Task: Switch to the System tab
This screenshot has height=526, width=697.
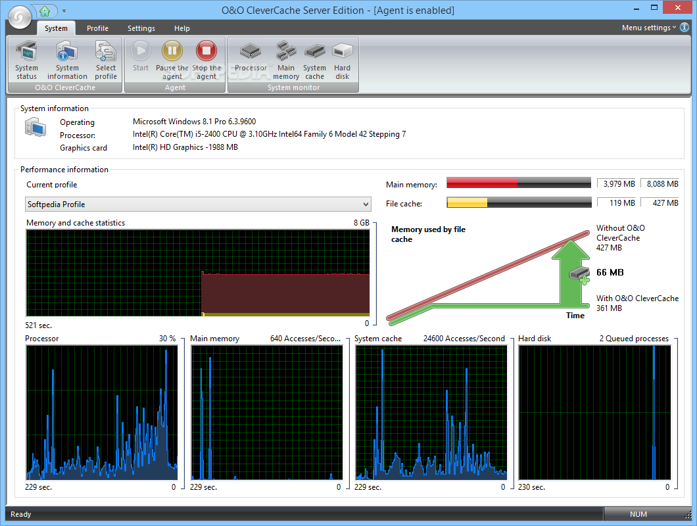Action: 56,28
